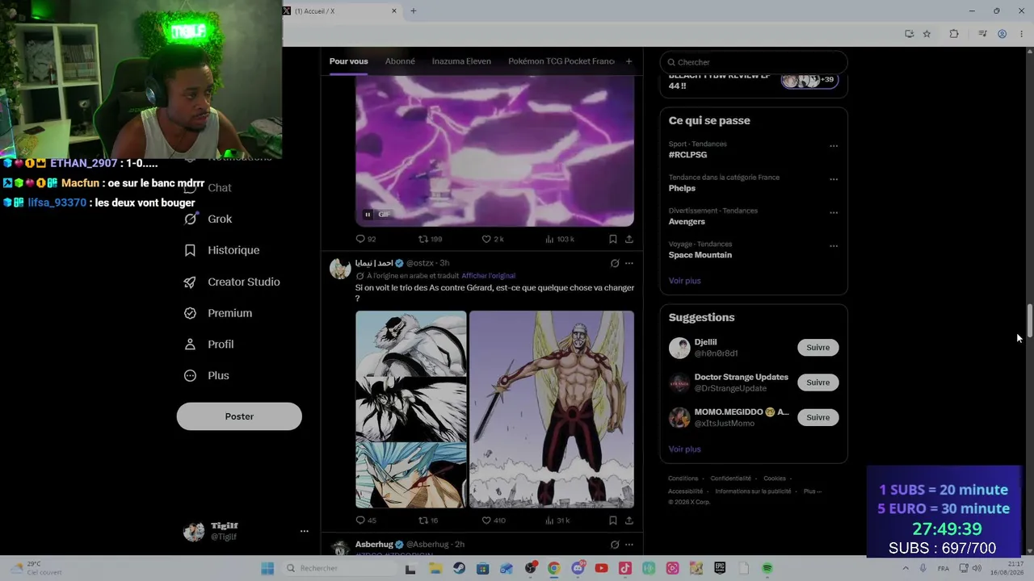
Task: Reply to the GIF post with 92 comments
Action: click(x=366, y=239)
